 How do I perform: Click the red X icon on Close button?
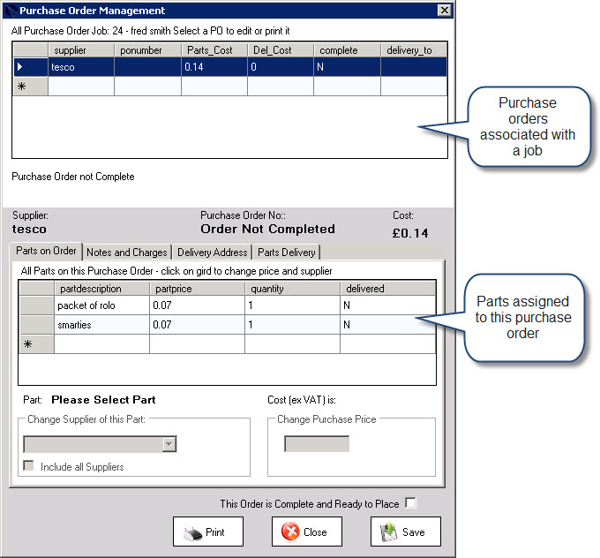290,532
